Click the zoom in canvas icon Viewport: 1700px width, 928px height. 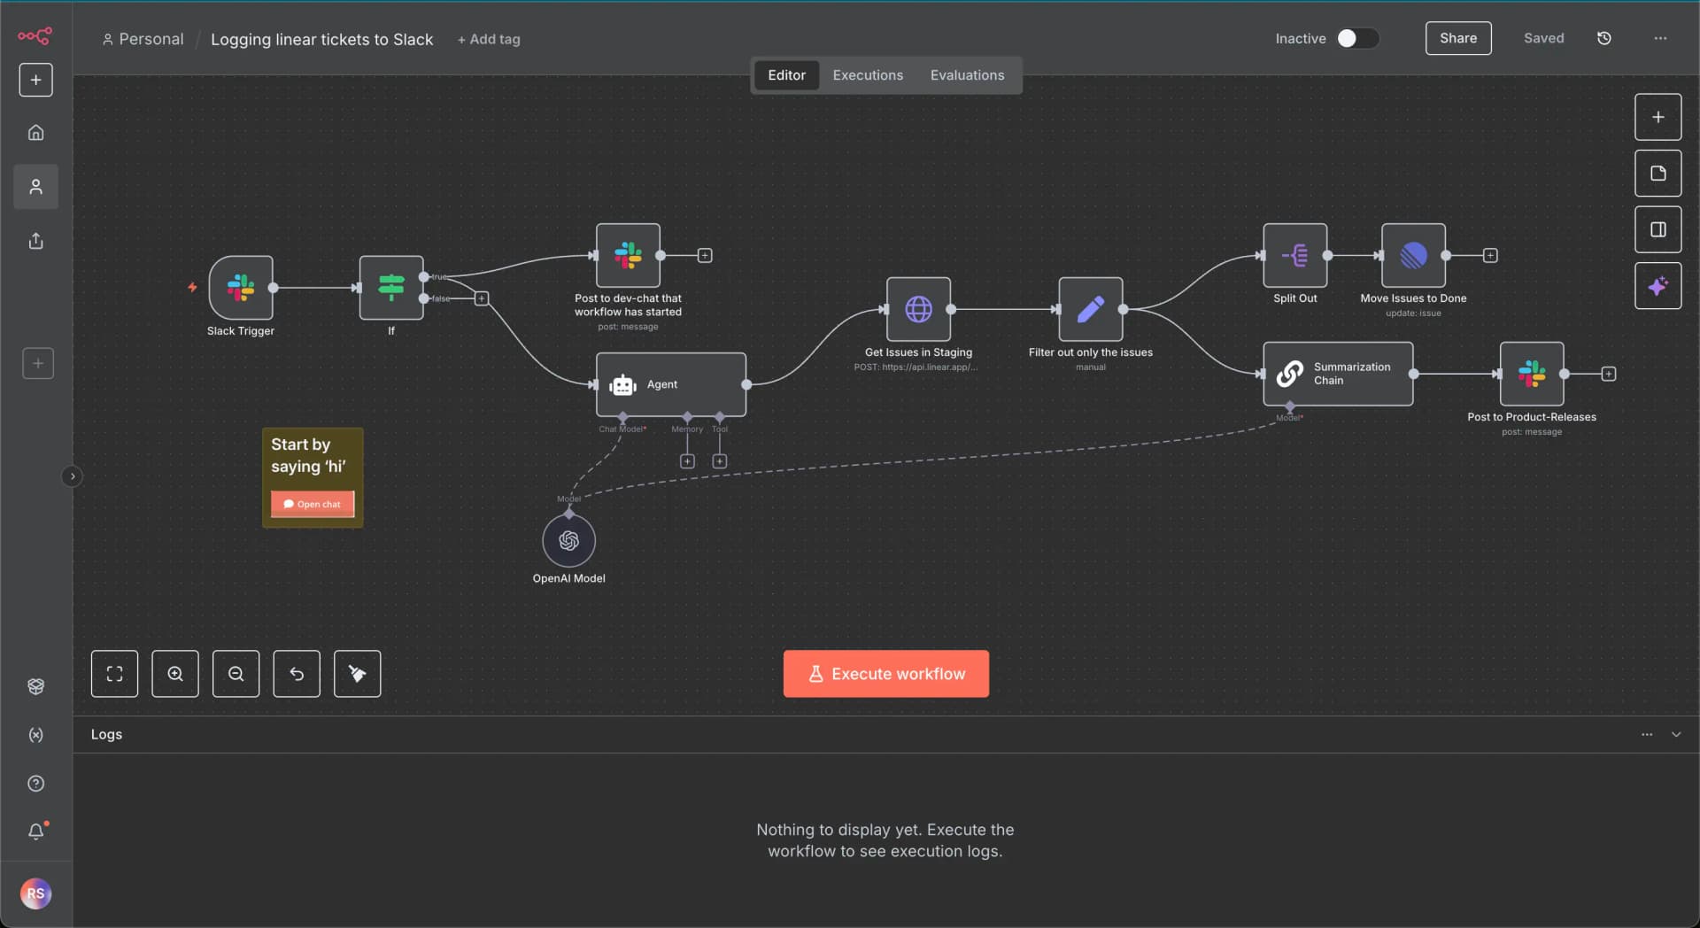click(x=175, y=674)
